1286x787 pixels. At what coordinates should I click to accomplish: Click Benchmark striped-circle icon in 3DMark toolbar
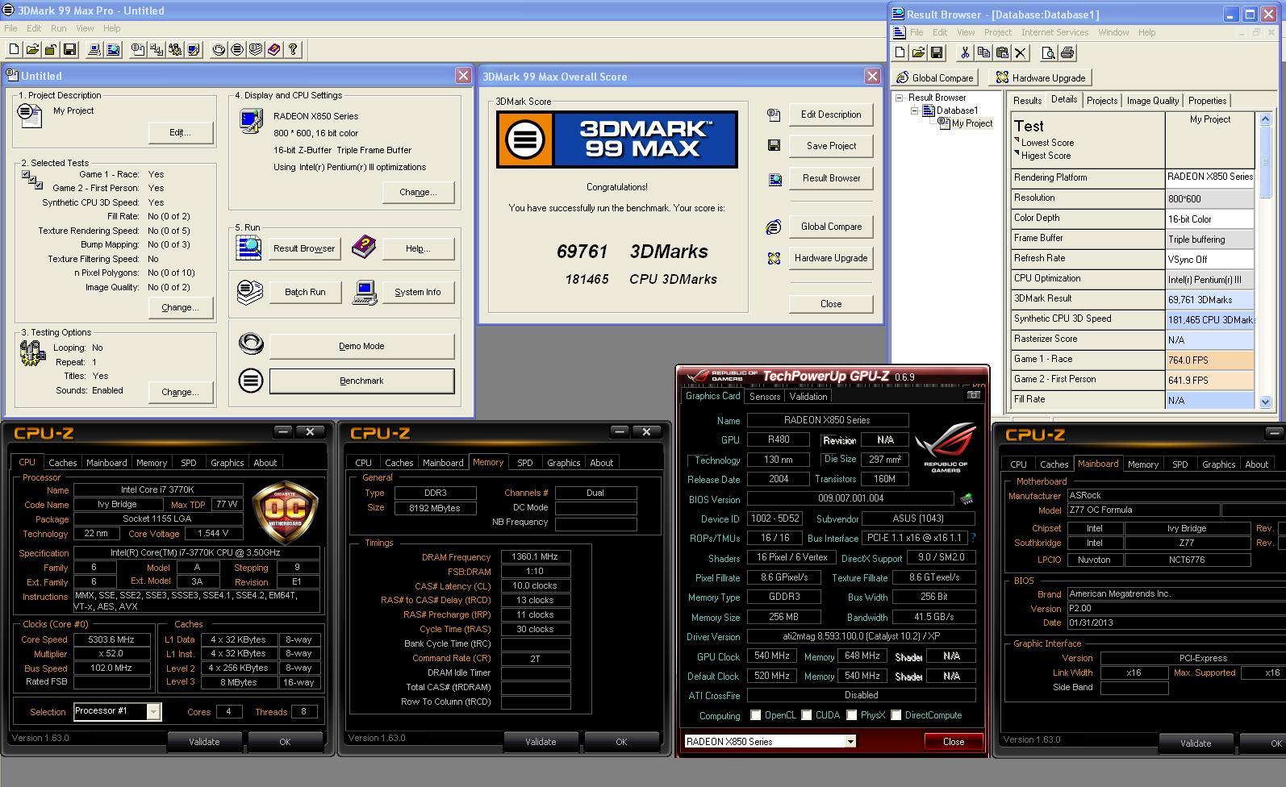237,50
